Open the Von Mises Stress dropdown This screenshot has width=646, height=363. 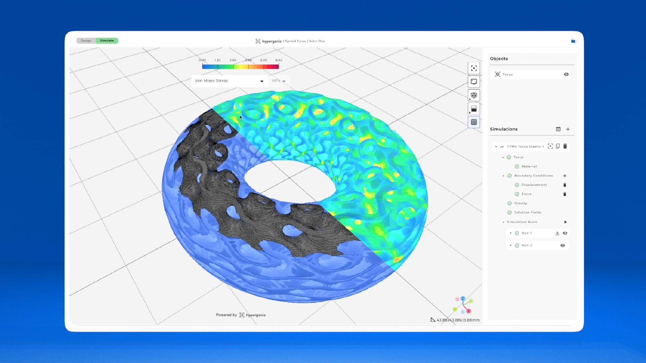262,81
